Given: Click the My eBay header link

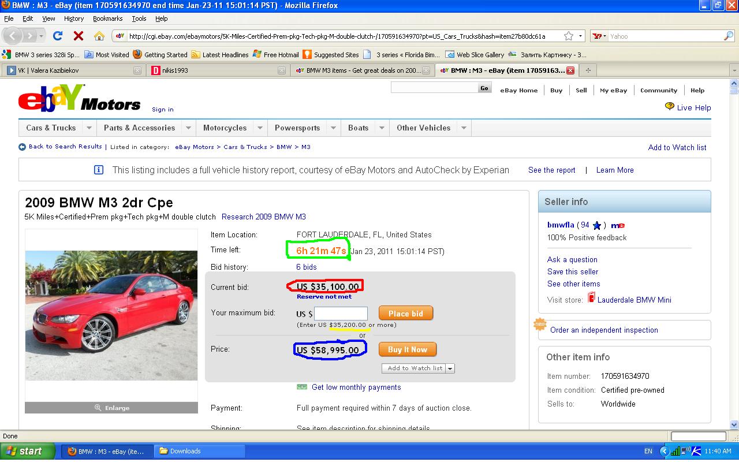Looking at the screenshot, I should click(x=613, y=90).
